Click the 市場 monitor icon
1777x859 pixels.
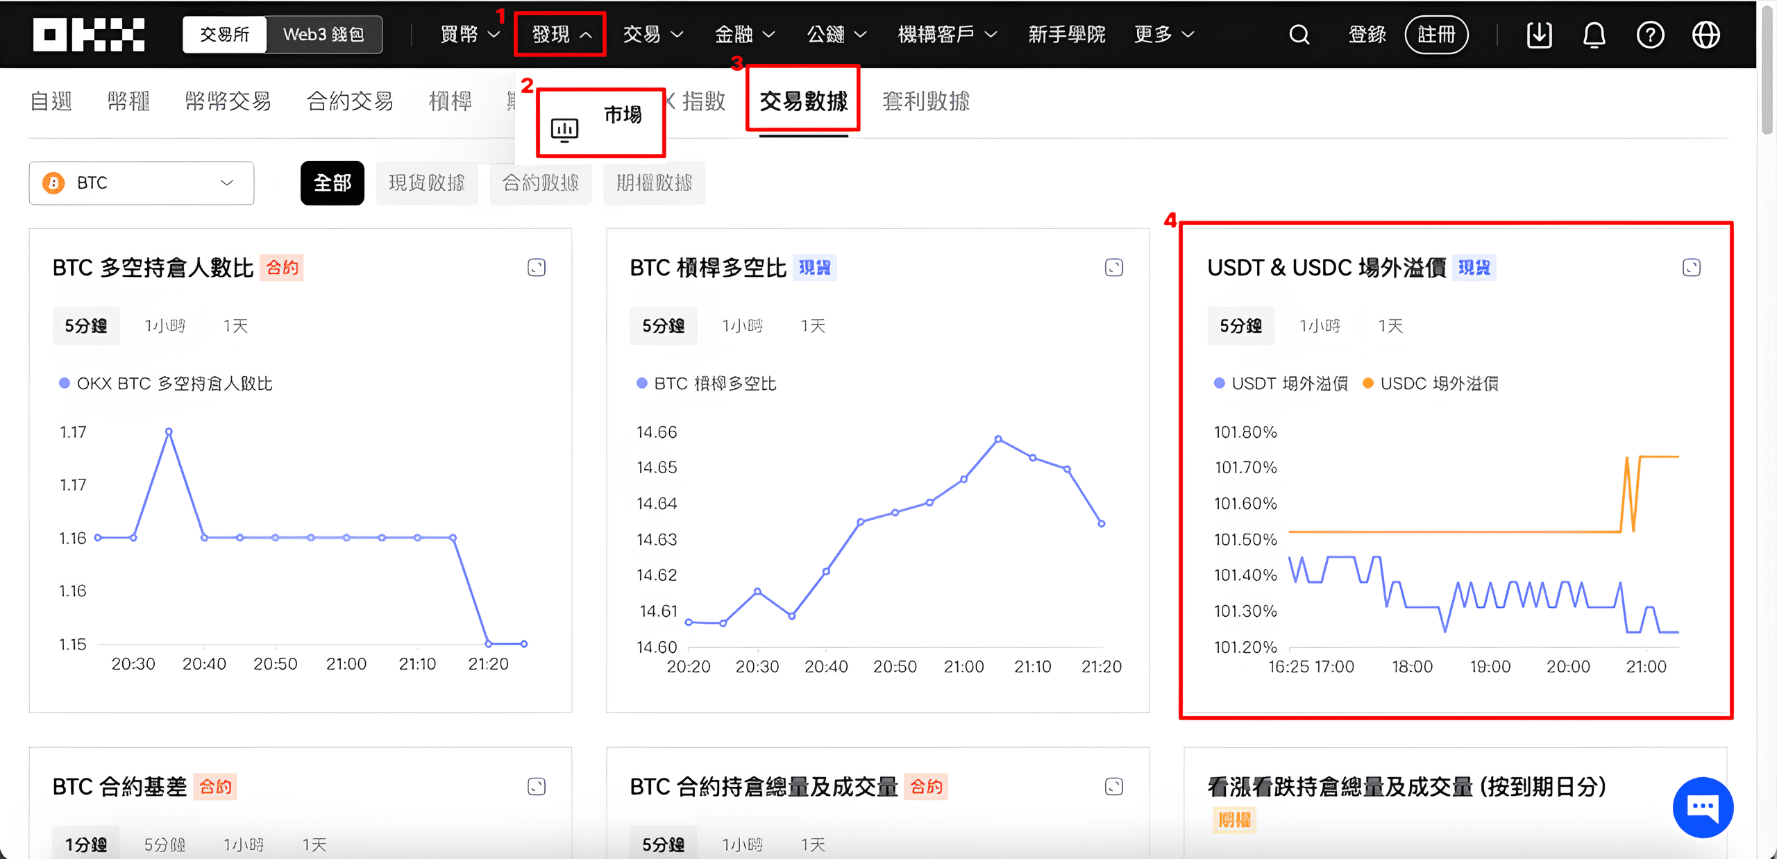[564, 130]
